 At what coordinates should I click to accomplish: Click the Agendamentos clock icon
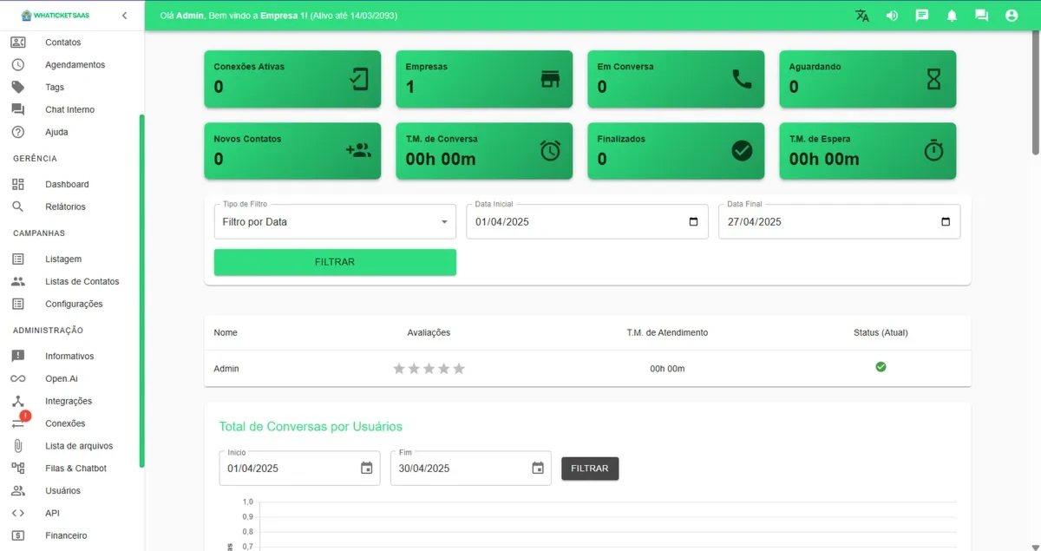[x=18, y=64]
